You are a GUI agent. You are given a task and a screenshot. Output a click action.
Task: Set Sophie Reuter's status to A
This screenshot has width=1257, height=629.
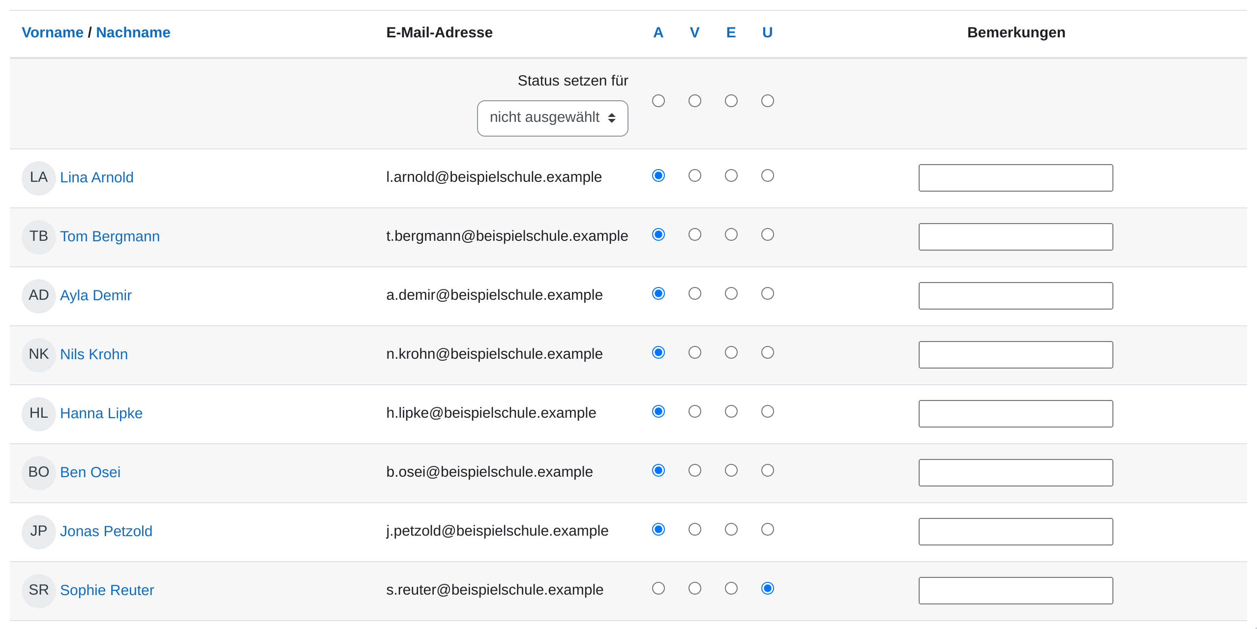pyautogui.click(x=658, y=588)
